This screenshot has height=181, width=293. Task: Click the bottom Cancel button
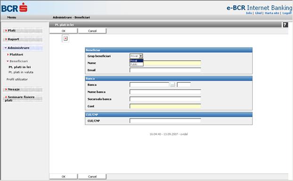click(92, 176)
